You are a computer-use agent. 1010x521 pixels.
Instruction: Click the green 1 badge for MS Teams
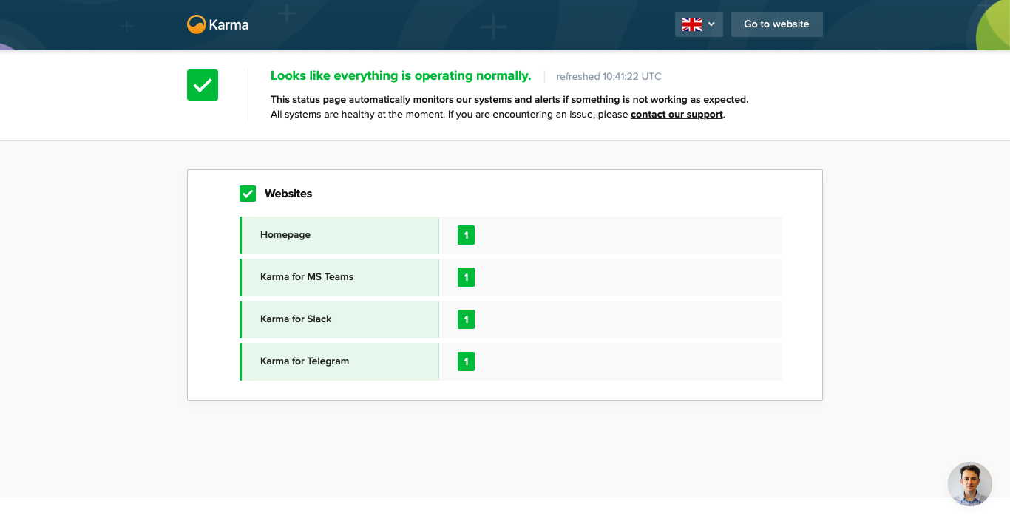click(x=466, y=277)
